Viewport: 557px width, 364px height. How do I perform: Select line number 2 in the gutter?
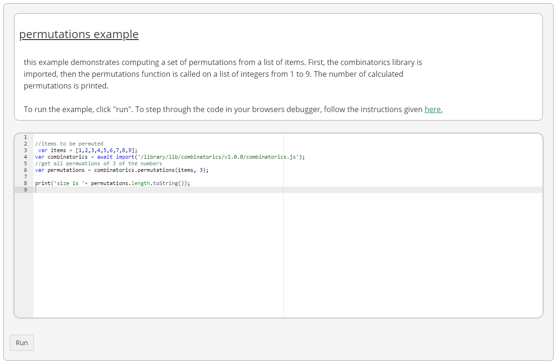pyautogui.click(x=25, y=144)
